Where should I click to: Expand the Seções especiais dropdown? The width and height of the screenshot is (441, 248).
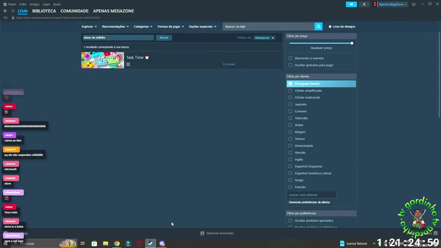(203, 27)
